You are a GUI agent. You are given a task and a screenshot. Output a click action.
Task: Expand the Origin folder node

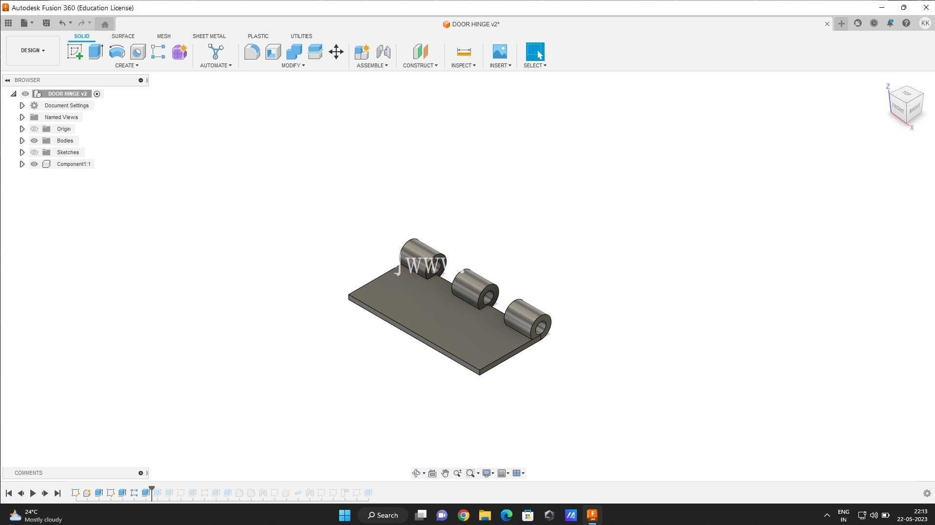[22, 129]
